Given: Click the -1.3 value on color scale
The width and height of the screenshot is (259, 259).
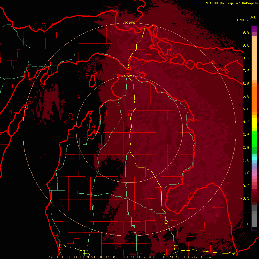Looking at the screenshot, I should pos(245,211).
